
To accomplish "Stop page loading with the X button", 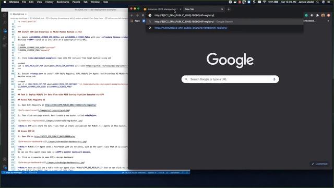I will pos(143,15).
